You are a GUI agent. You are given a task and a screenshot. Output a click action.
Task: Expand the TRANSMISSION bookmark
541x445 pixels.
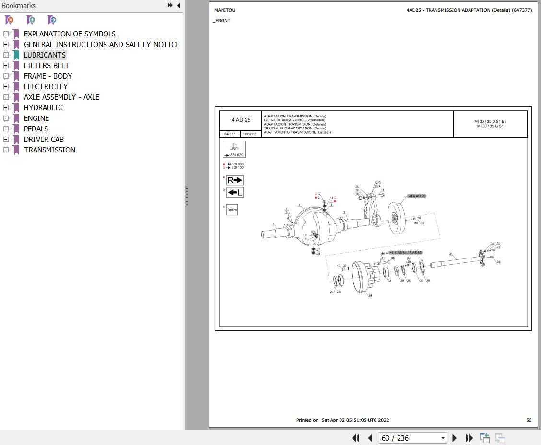point(5,150)
